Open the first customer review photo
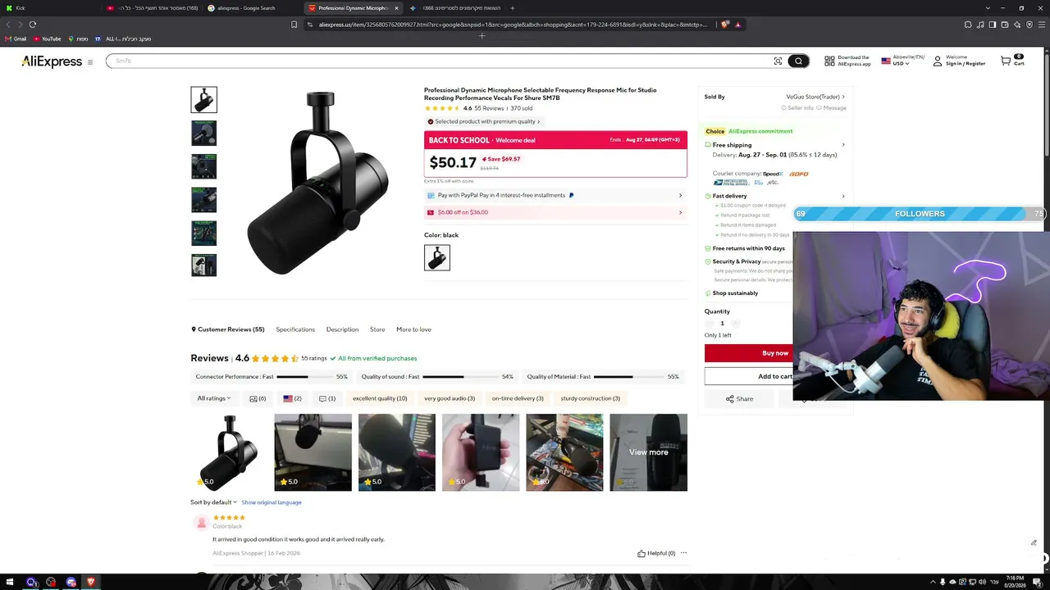Viewport: 1050px width, 590px height. click(230, 452)
